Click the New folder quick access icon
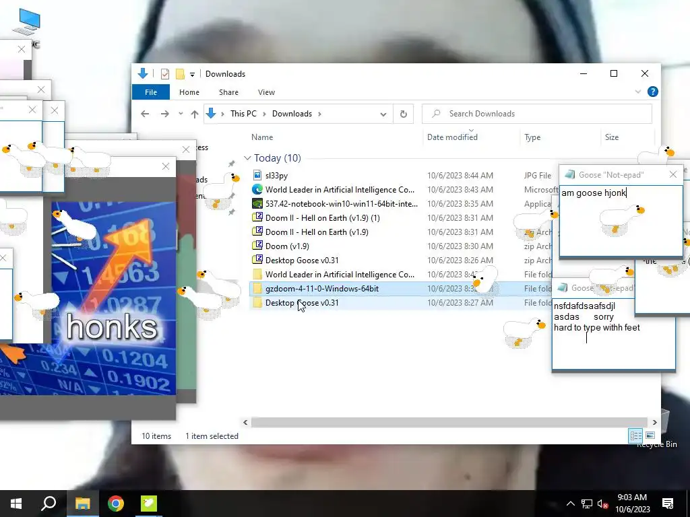 (x=180, y=74)
